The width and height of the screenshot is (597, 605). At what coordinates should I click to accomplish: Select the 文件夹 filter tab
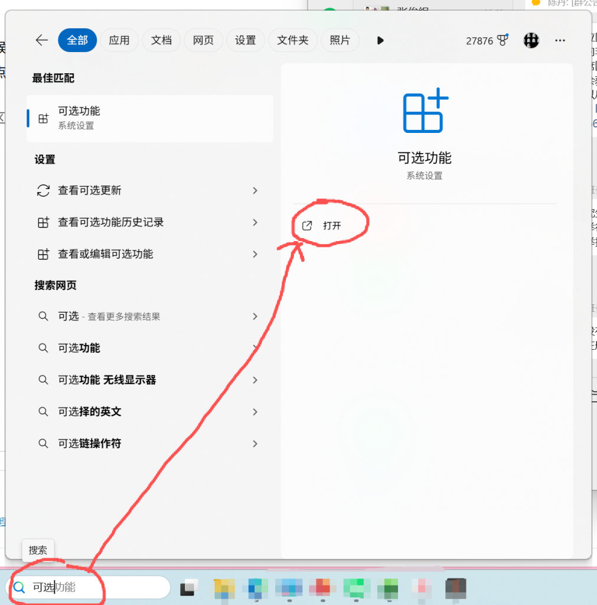tap(293, 40)
